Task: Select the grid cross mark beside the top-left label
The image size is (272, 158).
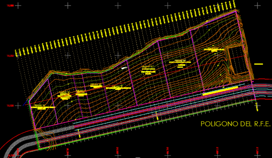Action: (x=18, y=6)
